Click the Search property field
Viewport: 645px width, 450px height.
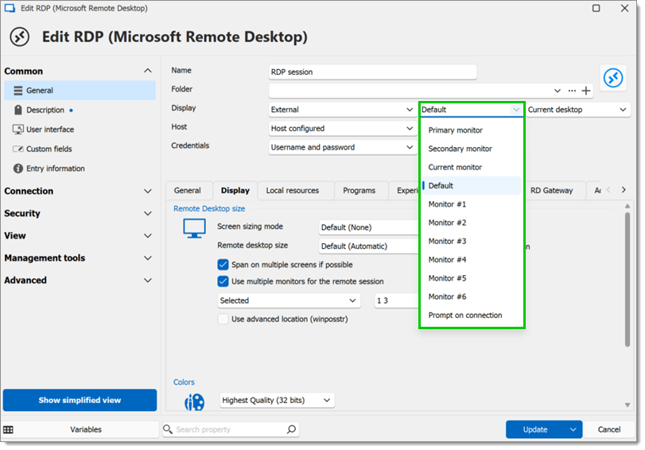click(x=231, y=429)
